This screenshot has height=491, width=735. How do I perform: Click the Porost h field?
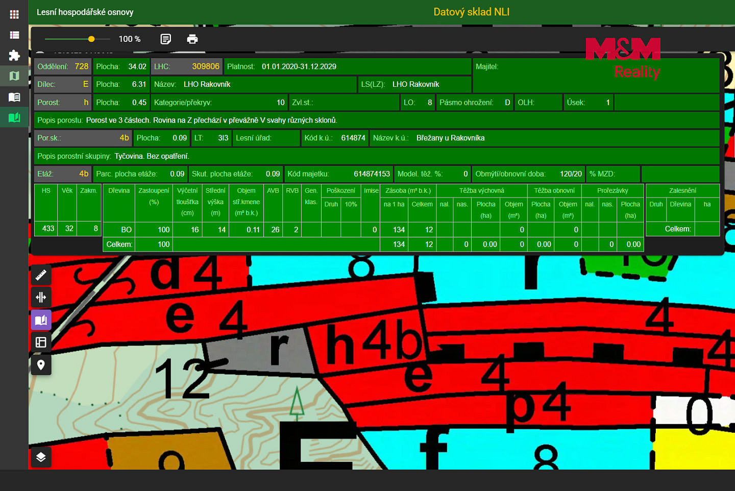click(x=63, y=102)
